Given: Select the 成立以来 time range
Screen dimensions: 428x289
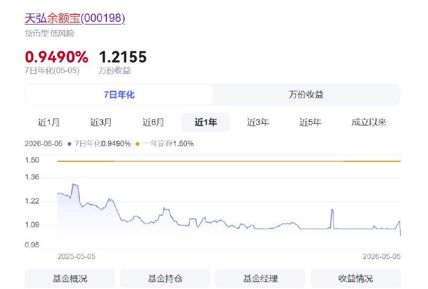Looking at the screenshot, I should (x=369, y=122).
